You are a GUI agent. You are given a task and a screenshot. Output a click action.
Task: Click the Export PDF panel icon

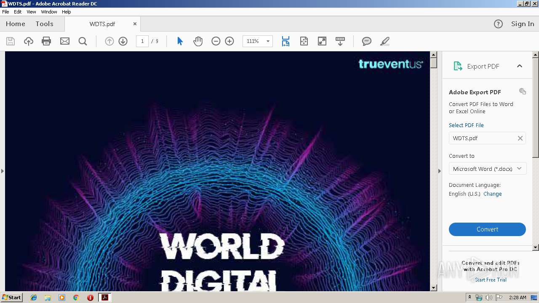(x=458, y=66)
